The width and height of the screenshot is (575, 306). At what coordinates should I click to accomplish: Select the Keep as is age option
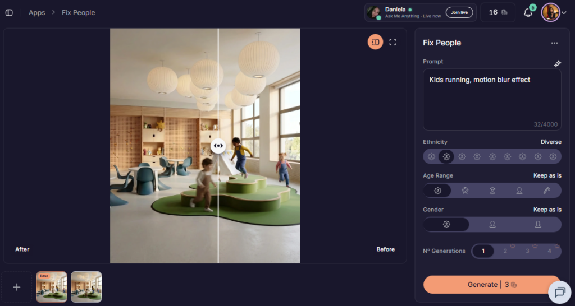click(x=437, y=191)
